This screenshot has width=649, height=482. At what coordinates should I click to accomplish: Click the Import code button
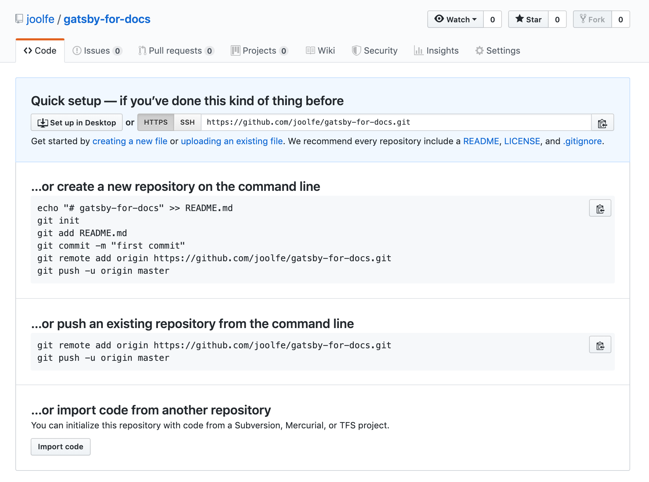pyautogui.click(x=61, y=447)
